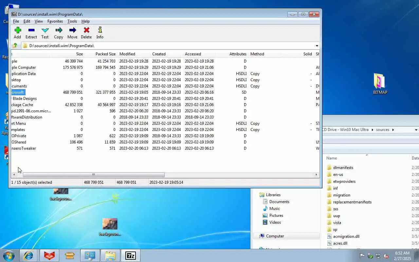The image size is (419, 262).
Task: Sort by the Size column header
Action: pyautogui.click(x=68, y=54)
